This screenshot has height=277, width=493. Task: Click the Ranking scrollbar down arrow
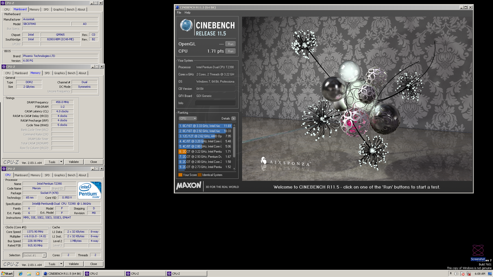click(x=234, y=169)
